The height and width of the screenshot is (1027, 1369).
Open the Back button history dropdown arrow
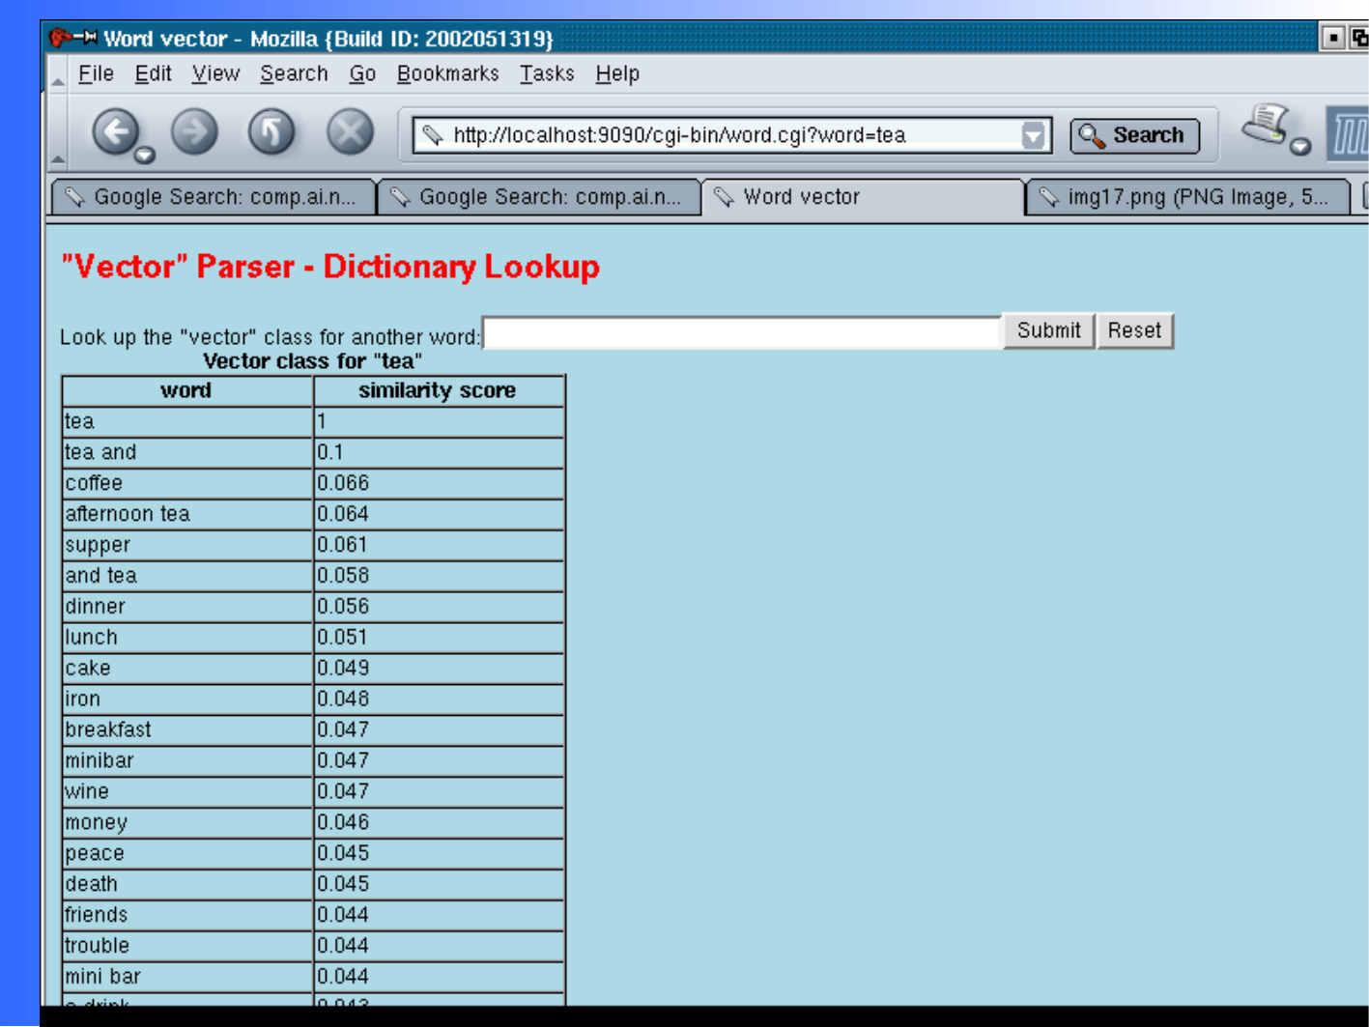145,155
